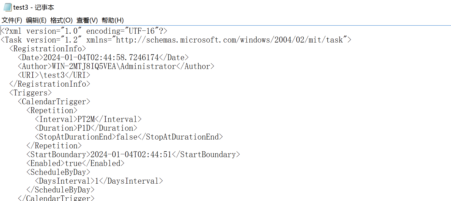Click the Author value WIN-2MTJ8IQ5VEA\Administrator

pos(114,66)
